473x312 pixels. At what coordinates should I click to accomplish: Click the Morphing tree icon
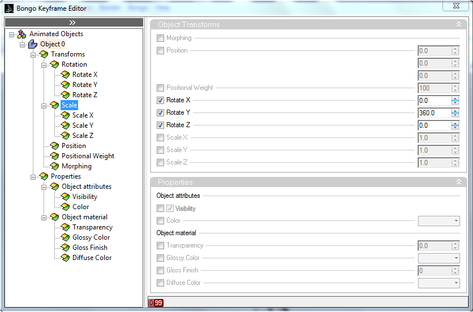click(55, 166)
